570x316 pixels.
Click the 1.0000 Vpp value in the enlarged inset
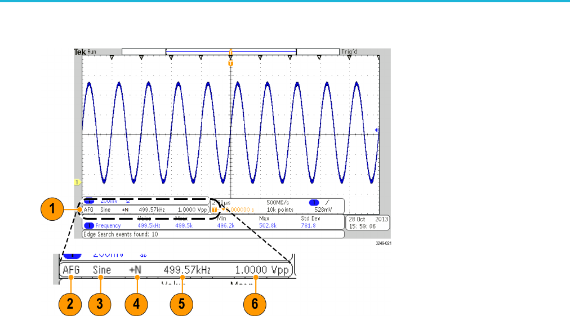[x=262, y=270]
